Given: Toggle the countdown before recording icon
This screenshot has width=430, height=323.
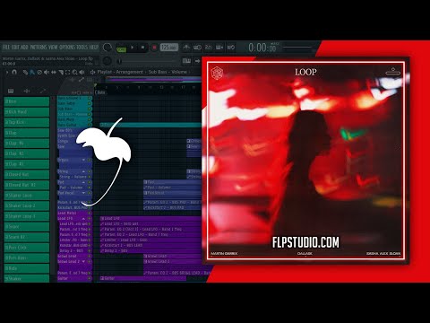Looking at the screenshot, I should pos(209,48).
